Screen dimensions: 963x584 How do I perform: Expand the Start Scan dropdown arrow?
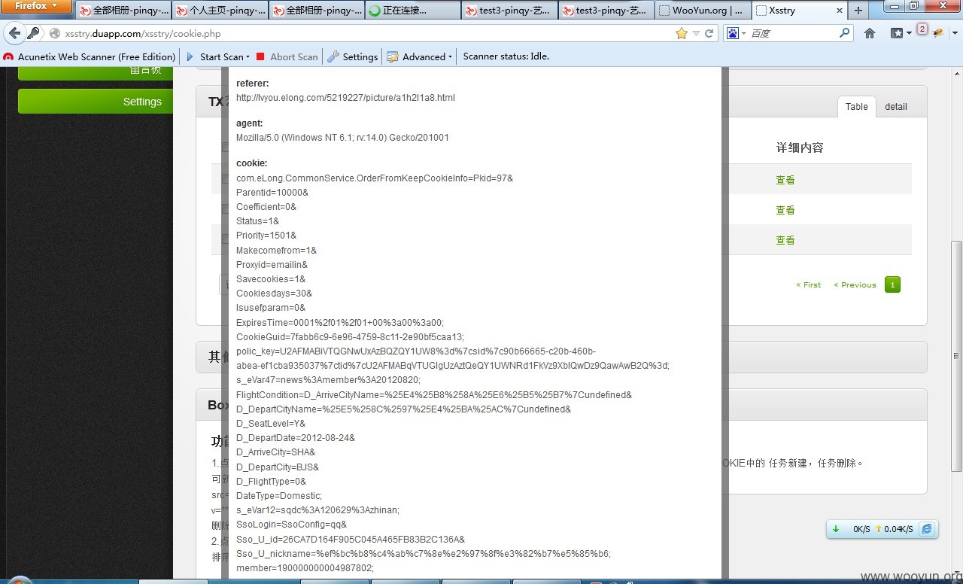(x=248, y=57)
